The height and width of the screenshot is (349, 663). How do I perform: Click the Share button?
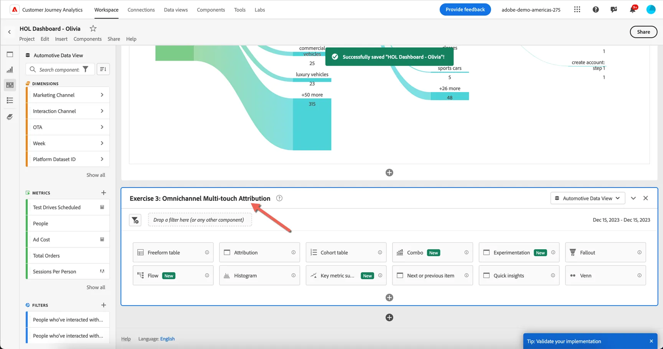pos(643,32)
